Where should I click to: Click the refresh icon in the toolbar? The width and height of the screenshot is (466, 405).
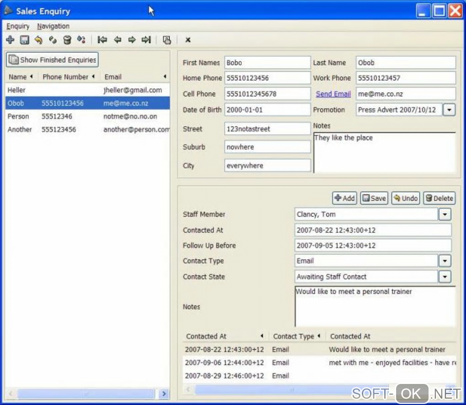[53, 40]
